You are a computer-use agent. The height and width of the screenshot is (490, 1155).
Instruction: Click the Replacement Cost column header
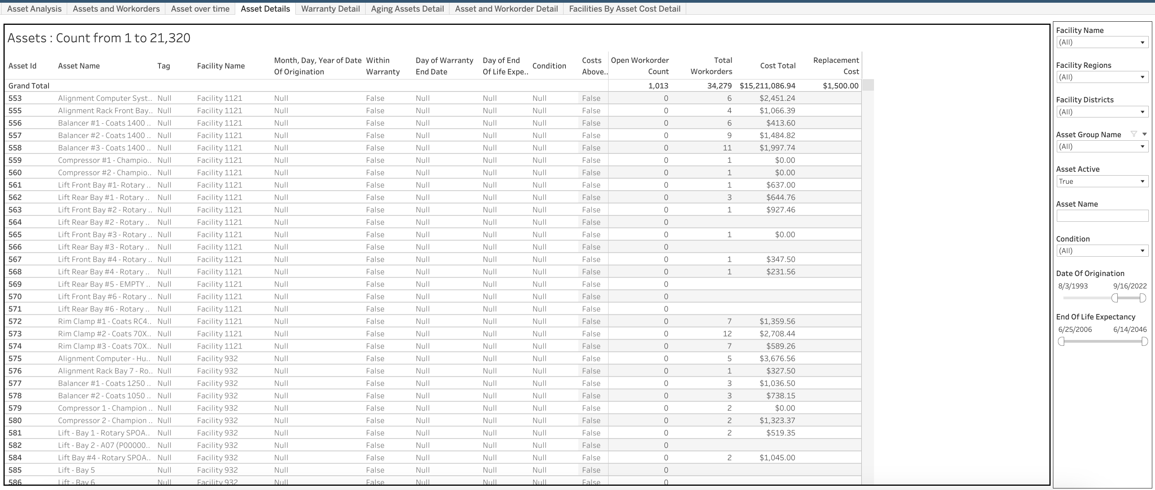pos(836,66)
